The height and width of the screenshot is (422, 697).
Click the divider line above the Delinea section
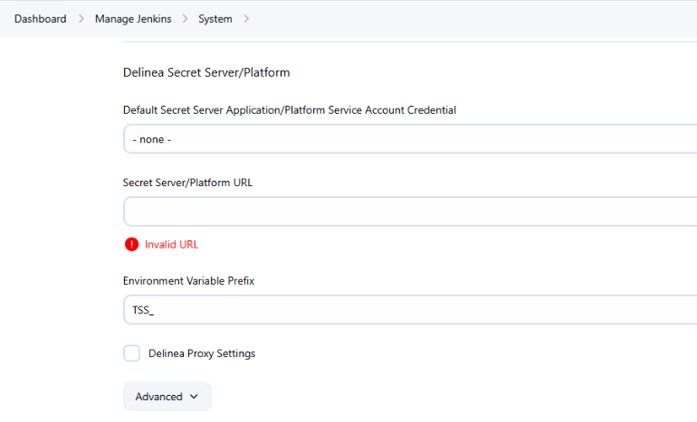[409, 42]
